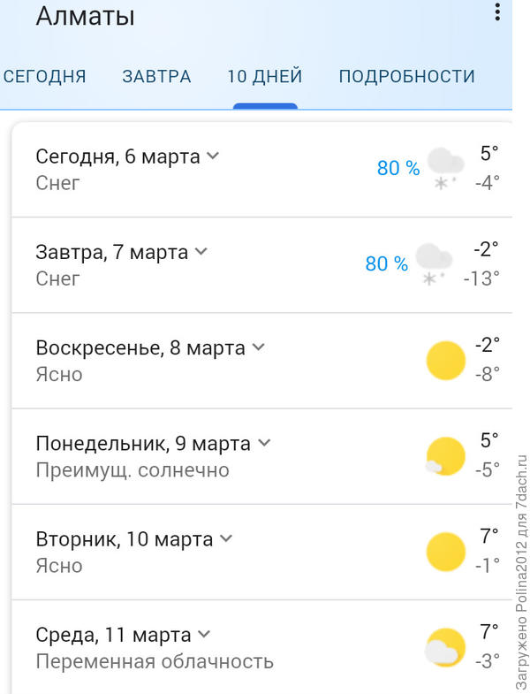Image resolution: width=530 pixels, height=694 pixels.
Task: Click the mostly sunny icon for Понедельник
Action: click(444, 456)
